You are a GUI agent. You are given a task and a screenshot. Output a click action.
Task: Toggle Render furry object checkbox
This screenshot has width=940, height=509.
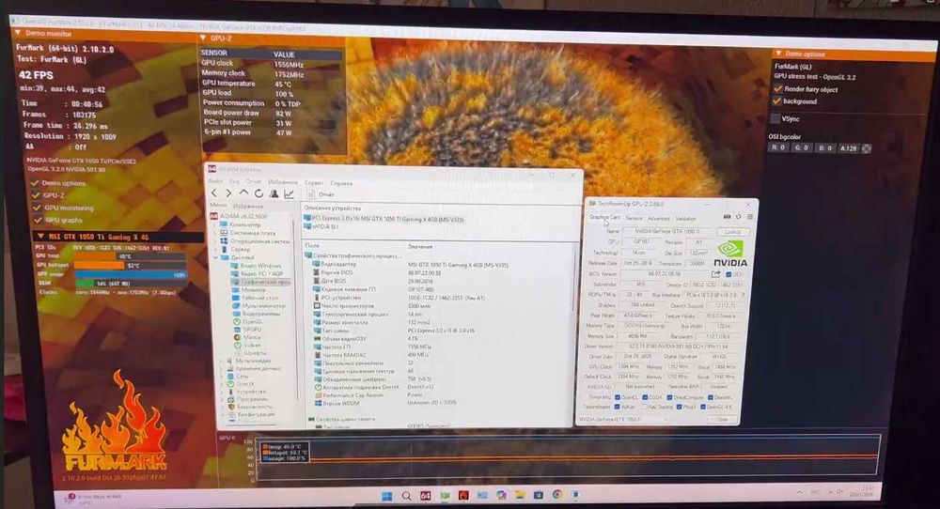pyautogui.click(x=778, y=88)
